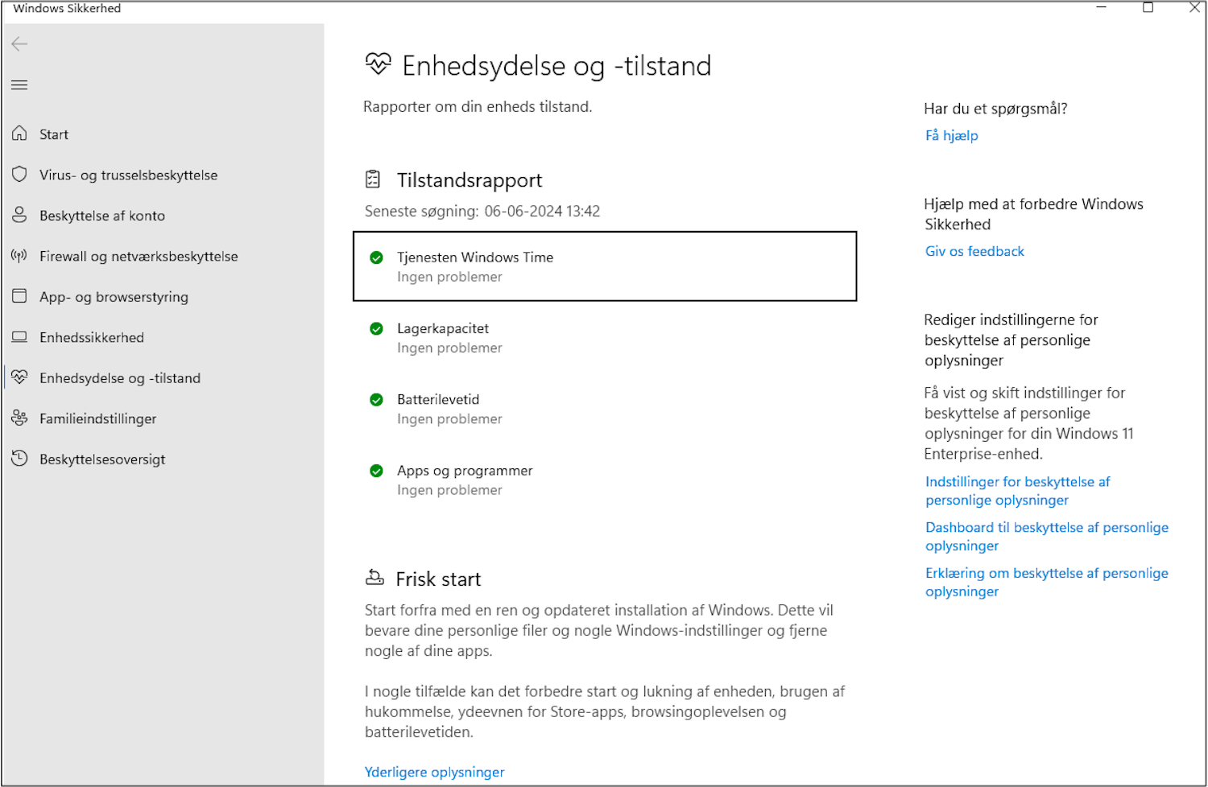1208x787 pixels.
Task: Click the person icon for account protection
Action: (19, 215)
